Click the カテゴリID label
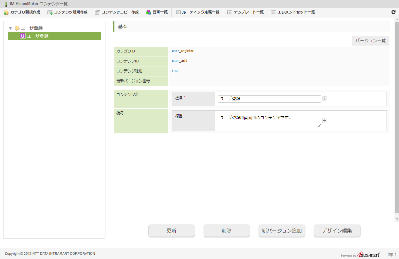The image size is (399, 259). (125, 51)
